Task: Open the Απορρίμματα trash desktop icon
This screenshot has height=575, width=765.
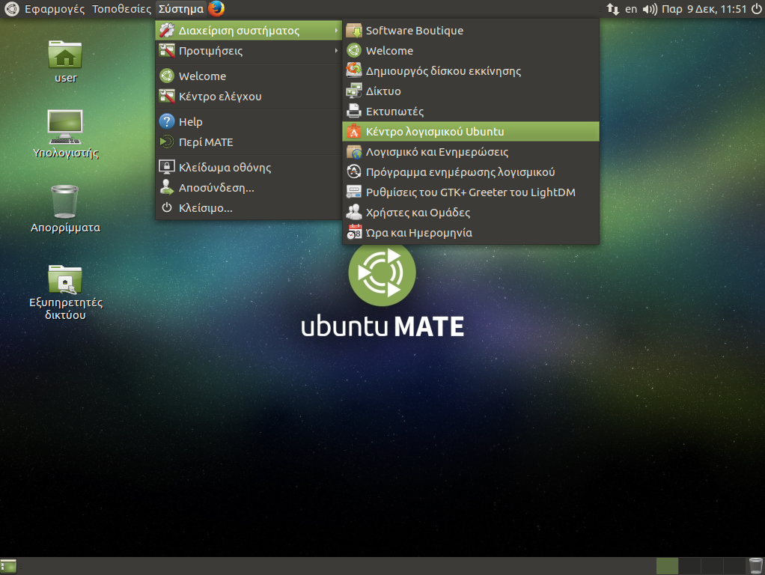Action: [x=65, y=202]
